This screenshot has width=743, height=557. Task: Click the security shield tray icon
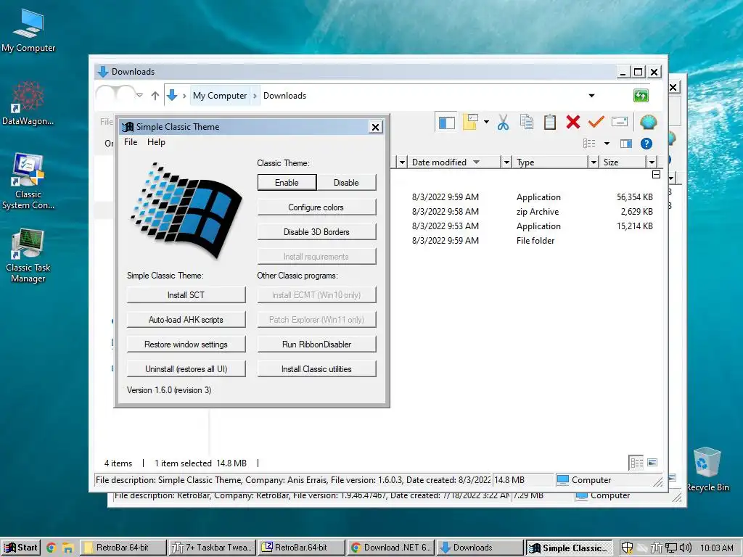(627, 548)
